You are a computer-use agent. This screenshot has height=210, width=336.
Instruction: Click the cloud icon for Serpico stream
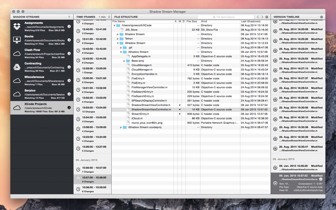17,94
